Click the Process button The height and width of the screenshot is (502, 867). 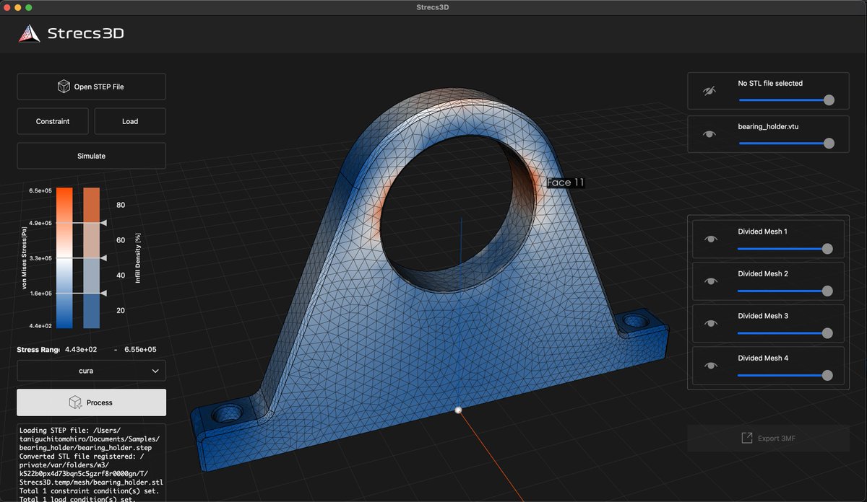(x=91, y=402)
